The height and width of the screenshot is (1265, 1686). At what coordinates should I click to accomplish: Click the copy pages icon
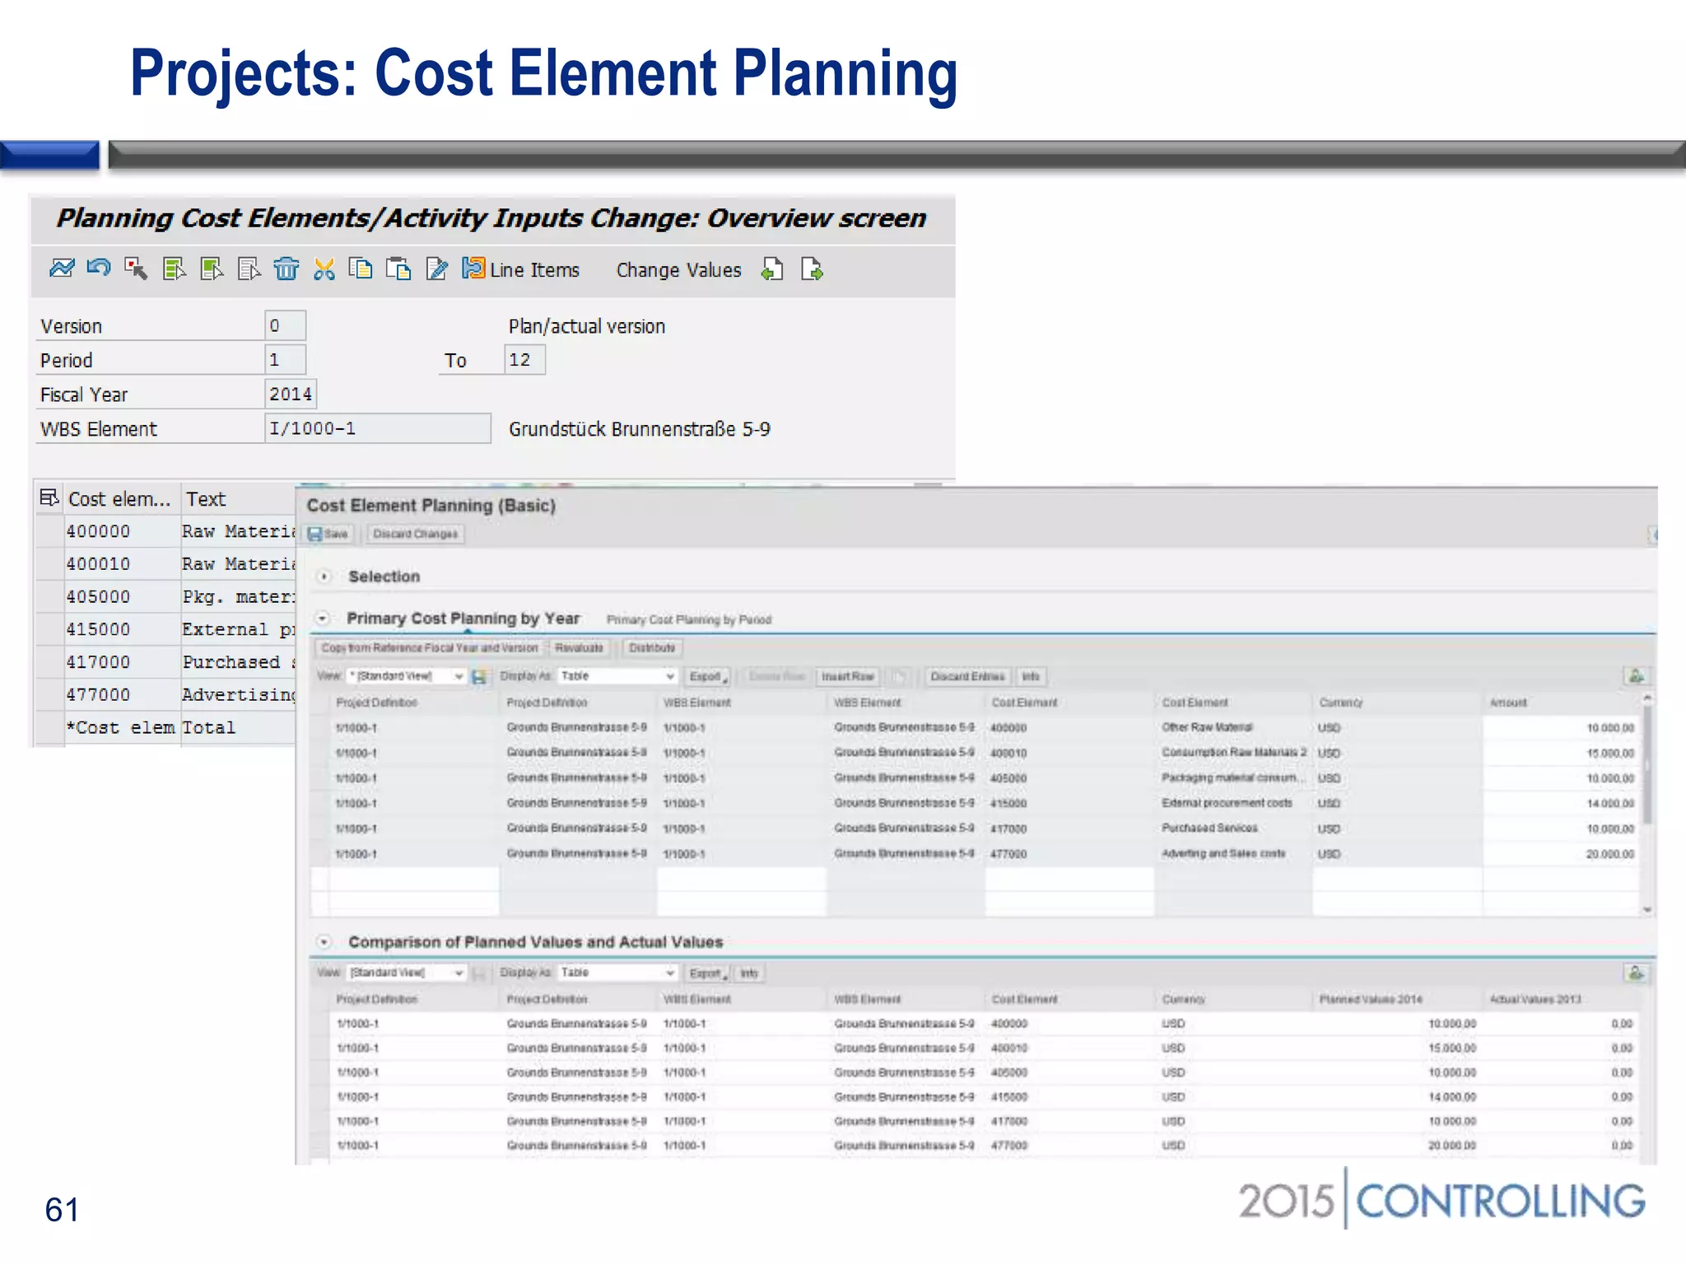(x=361, y=268)
